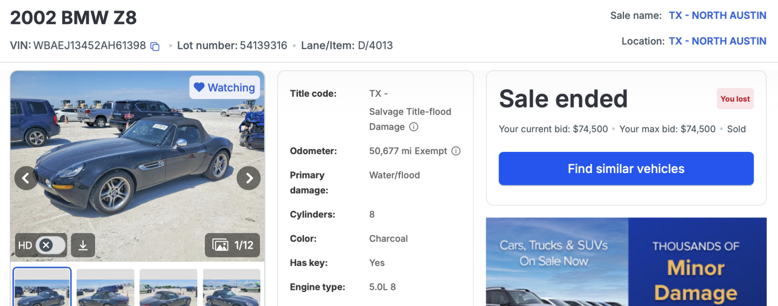The image size is (778, 306).
Task: Click the info icon next to Salvage Title-flood Damage
Action: tap(414, 127)
